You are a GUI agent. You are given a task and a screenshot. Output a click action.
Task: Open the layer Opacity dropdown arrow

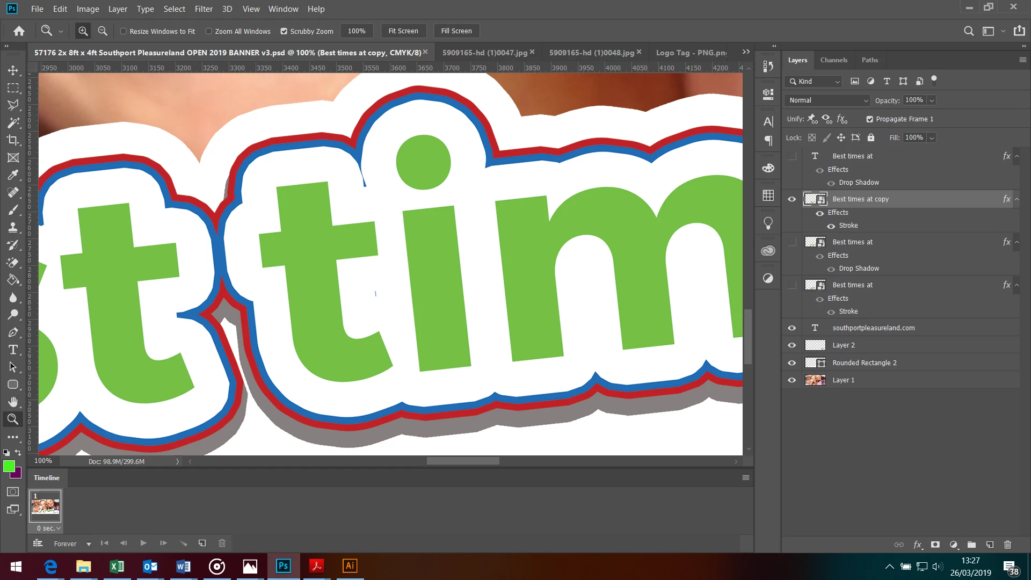pos(932,100)
